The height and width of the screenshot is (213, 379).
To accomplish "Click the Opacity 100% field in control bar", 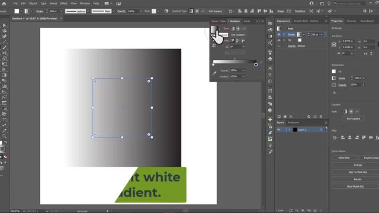I will 133,11.
